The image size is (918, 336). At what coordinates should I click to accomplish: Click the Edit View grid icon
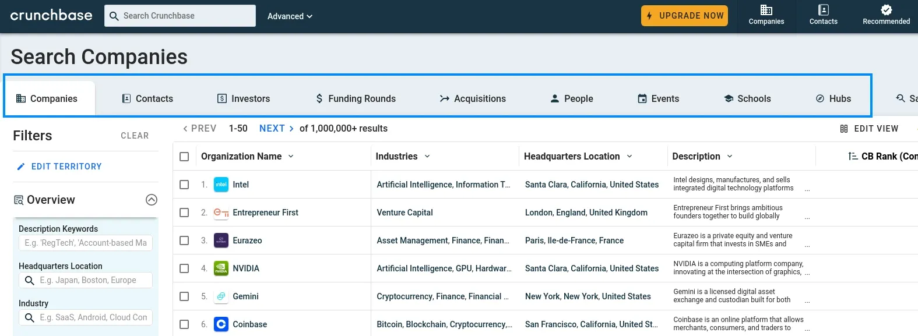(844, 129)
